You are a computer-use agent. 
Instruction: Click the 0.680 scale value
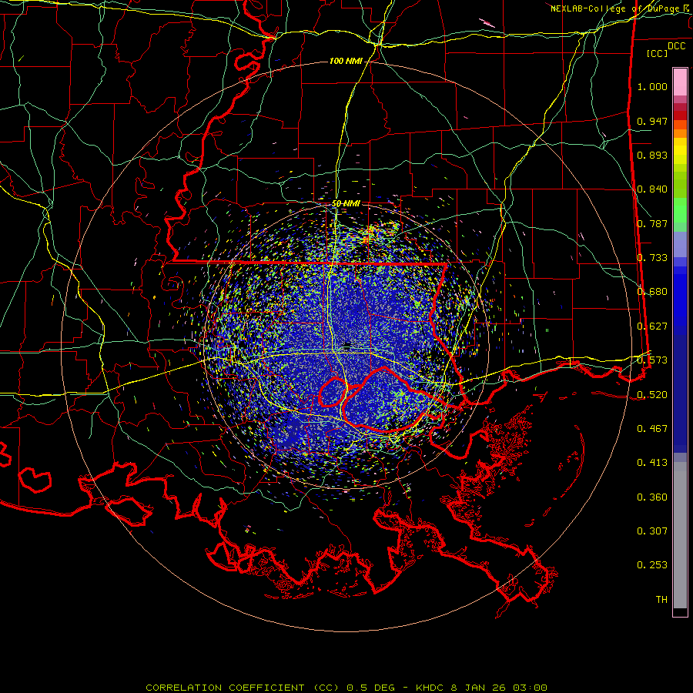coord(652,292)
